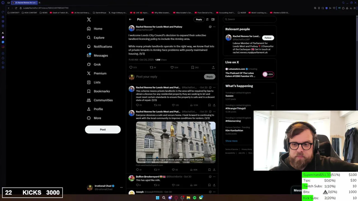Open Premium in the sidebar

click(96, 73)
